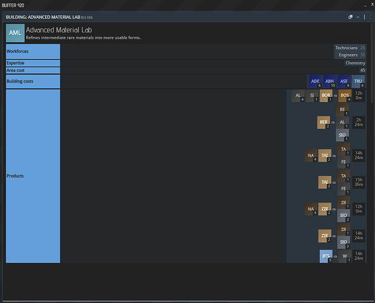Click the ADE building cost material icon
Image resolution: width=375 pixels, height=303 pixels.
coord(315,81)
